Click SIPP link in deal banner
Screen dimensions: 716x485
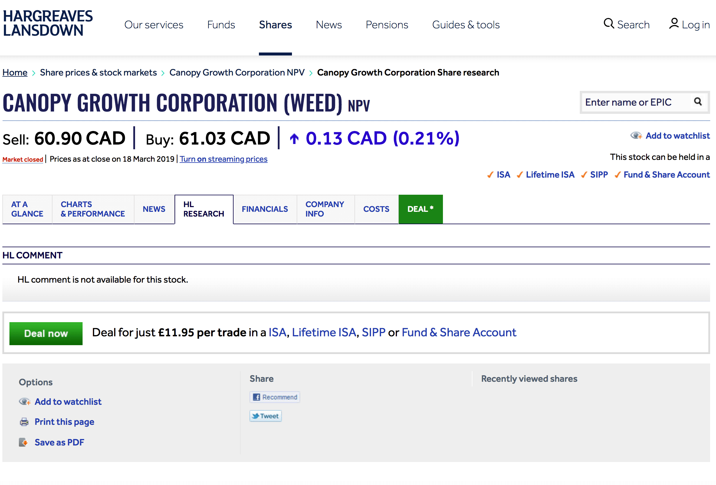(x=373, y=332)
